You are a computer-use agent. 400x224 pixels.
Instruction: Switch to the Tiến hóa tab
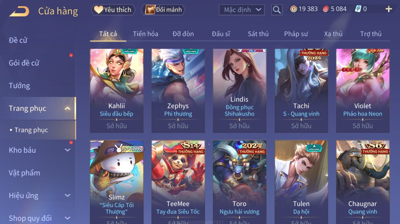pos(146,34)
